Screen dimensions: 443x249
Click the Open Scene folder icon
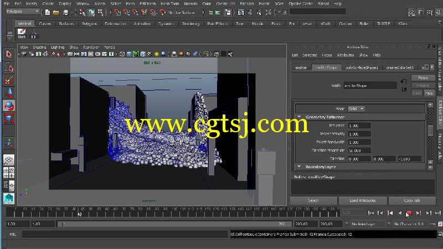[56, 12]
